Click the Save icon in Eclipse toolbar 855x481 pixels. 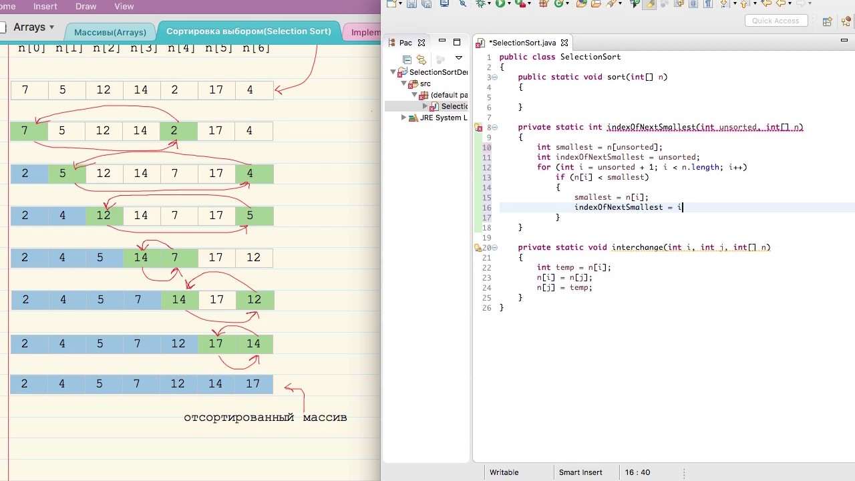click(x=411, y=4)
